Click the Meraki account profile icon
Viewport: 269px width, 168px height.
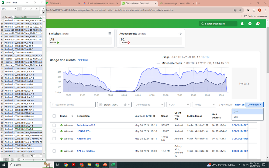(242, 24)
